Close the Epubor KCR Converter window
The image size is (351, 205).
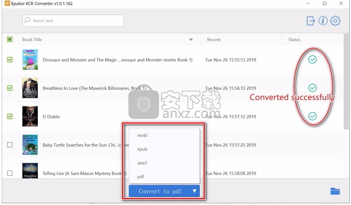(x=341, y=3)
